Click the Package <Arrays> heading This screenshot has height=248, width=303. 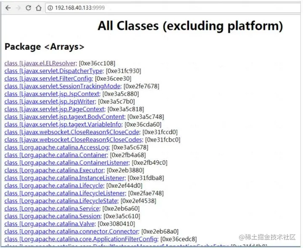tap(44, 47)
